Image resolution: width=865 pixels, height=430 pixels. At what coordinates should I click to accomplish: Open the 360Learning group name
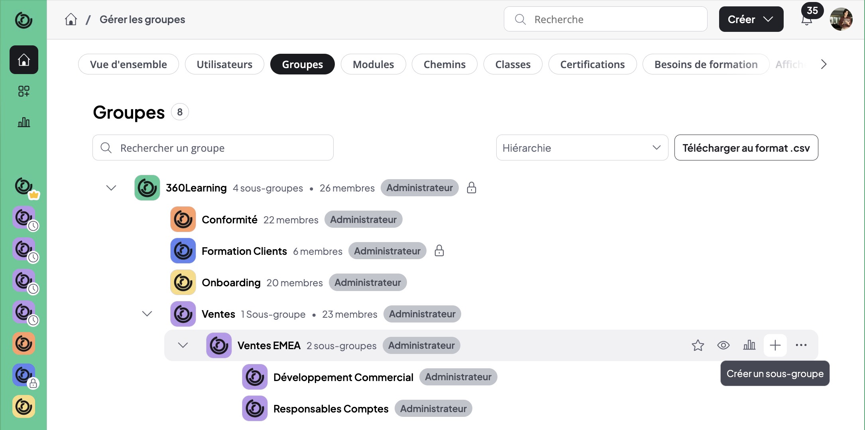tap(196, 188)
